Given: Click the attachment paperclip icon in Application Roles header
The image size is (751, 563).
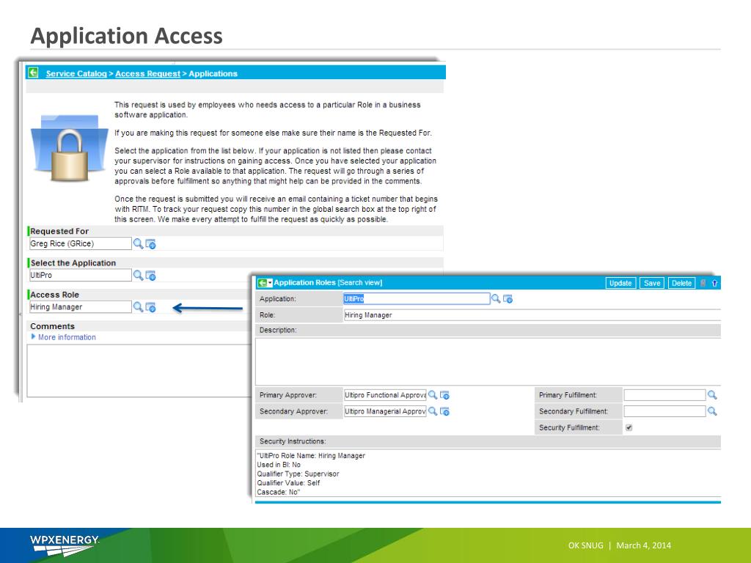Looking at the screenshot, I should coord(703,283).
